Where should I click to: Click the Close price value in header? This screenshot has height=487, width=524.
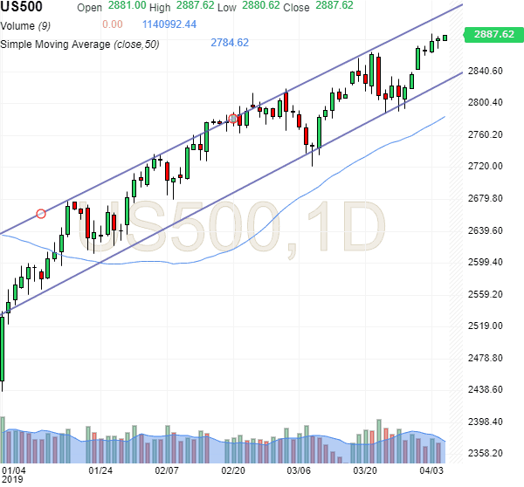tap(335, 6)
